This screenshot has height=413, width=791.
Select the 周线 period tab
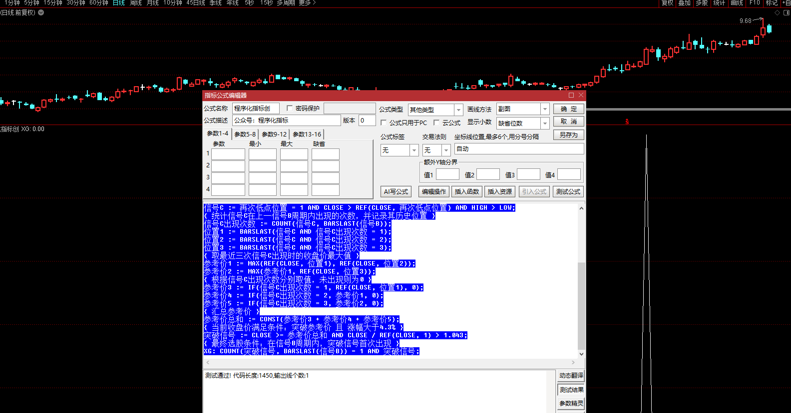click(x=136, y=3)
